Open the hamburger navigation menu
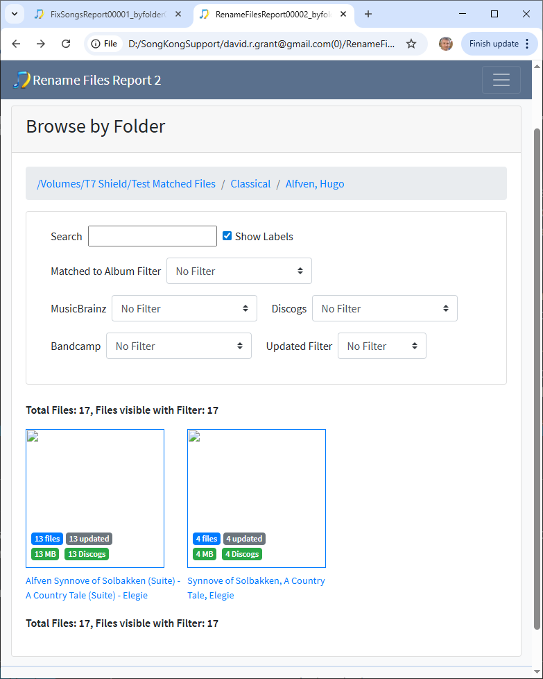The image size is (543, 679). click(501, 80)
